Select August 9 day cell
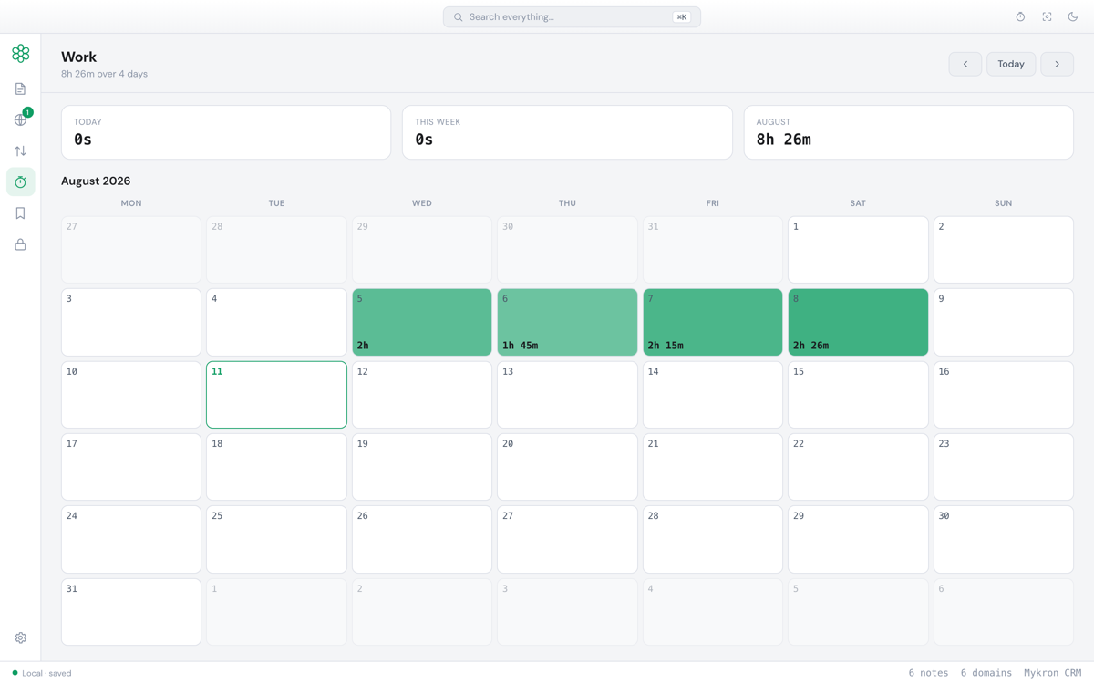Image resolution: width=1094 pixels, height=684 pixels. [1004, 322]
